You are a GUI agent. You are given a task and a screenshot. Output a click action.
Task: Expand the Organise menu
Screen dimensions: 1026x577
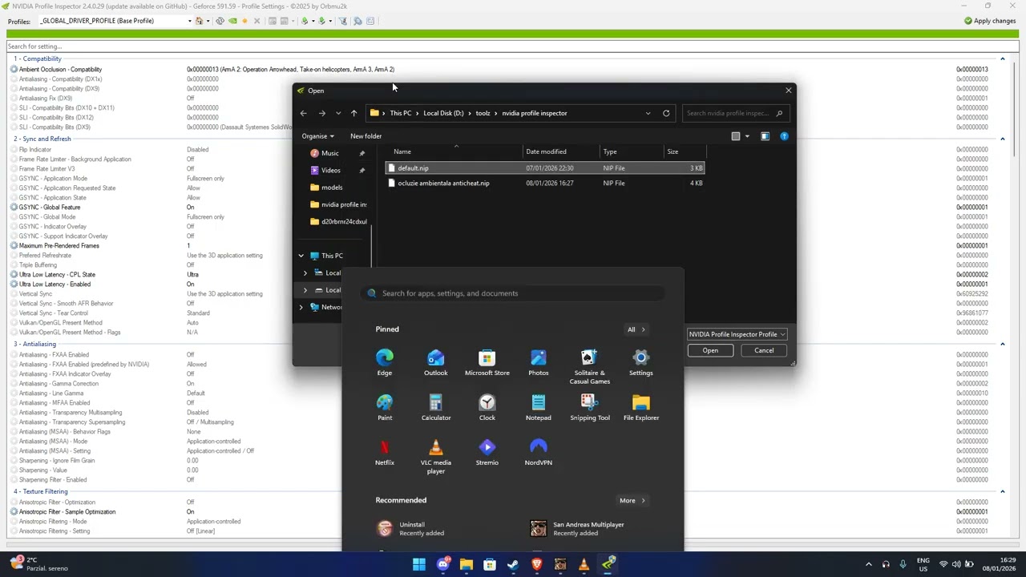tap(318, 136)
